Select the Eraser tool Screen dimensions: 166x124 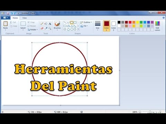(x=42, y=28)
